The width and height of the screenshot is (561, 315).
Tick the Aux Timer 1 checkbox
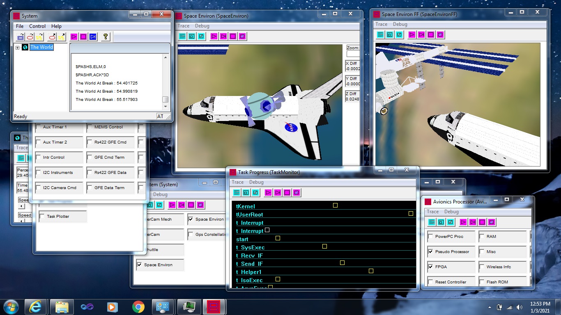[39, 127]
